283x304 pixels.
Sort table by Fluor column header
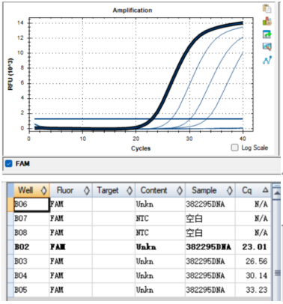pos(71,190)
